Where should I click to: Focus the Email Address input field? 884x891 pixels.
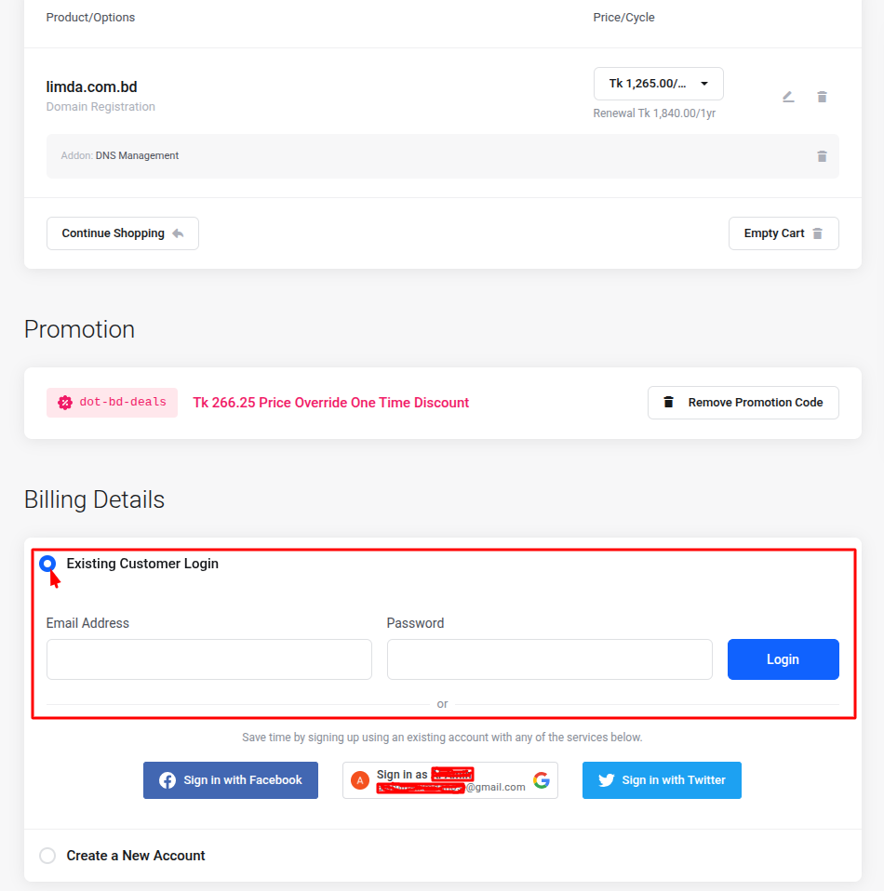point(209,659)
